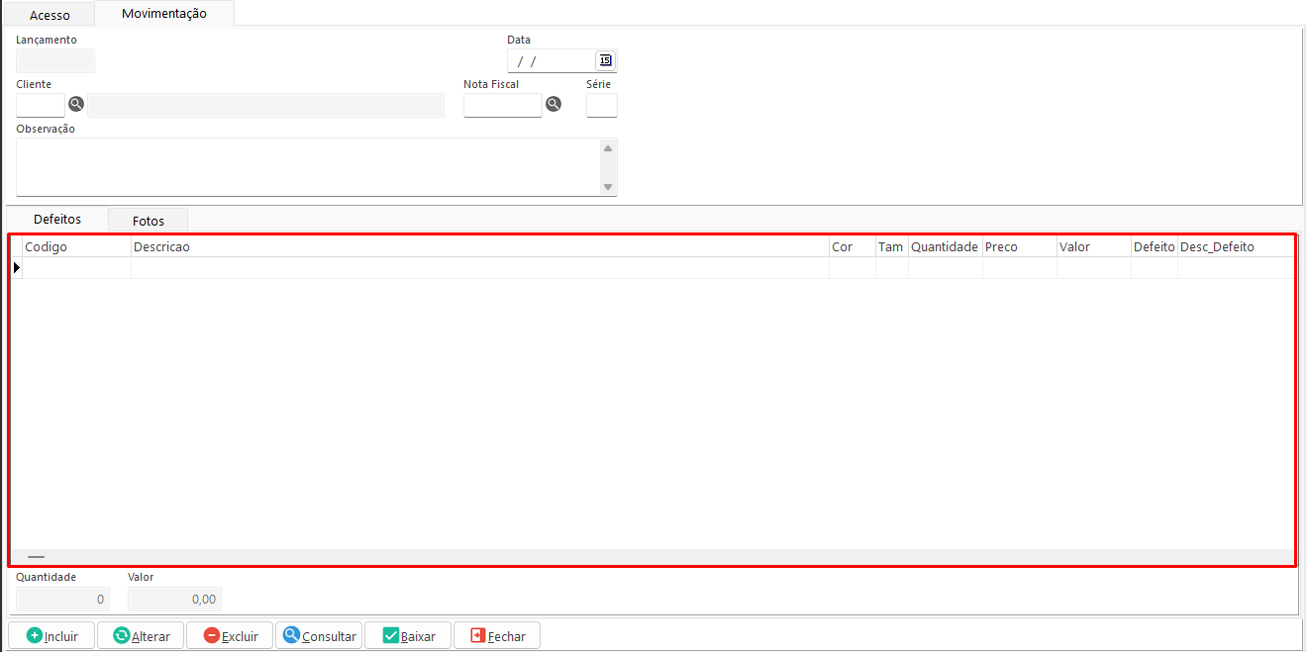Click the Baixar button
Image resolution: width=1307 pixels, height=652 pixels.
click(x=408, y=636)
